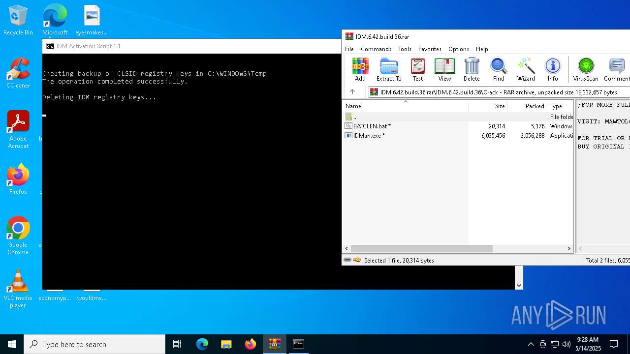
Task: Go up one folder level in WinRAR
Action: [352, 92]
